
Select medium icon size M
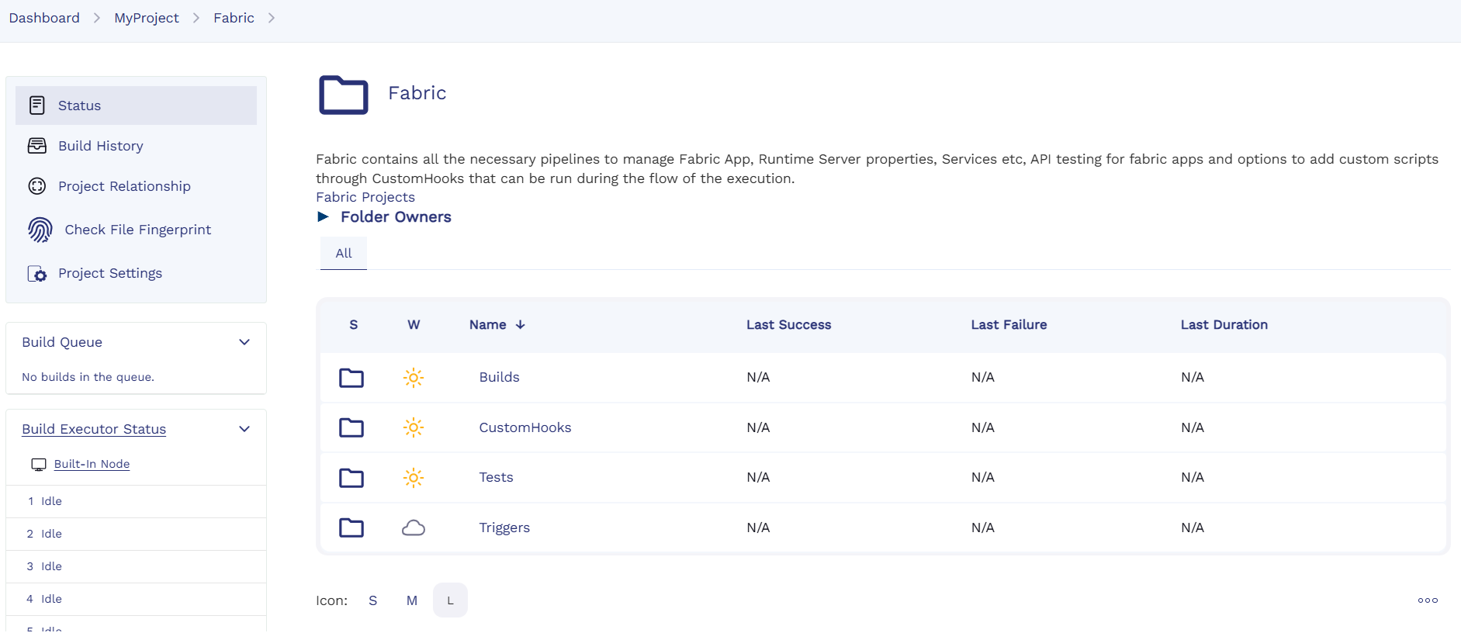[x=412, y=600]
